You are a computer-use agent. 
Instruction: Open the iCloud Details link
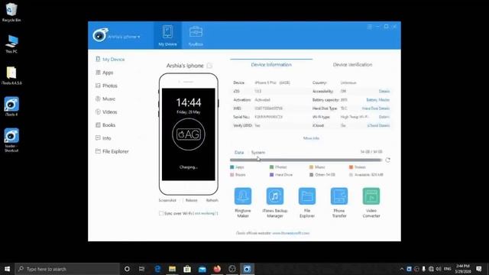379,125
